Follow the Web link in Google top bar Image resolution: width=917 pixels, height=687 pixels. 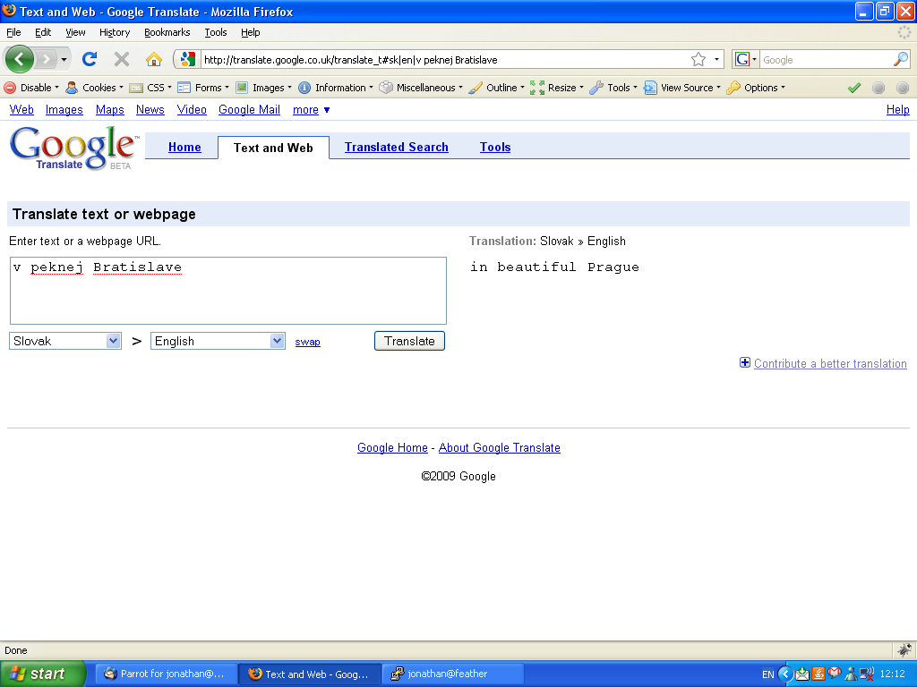21,110
